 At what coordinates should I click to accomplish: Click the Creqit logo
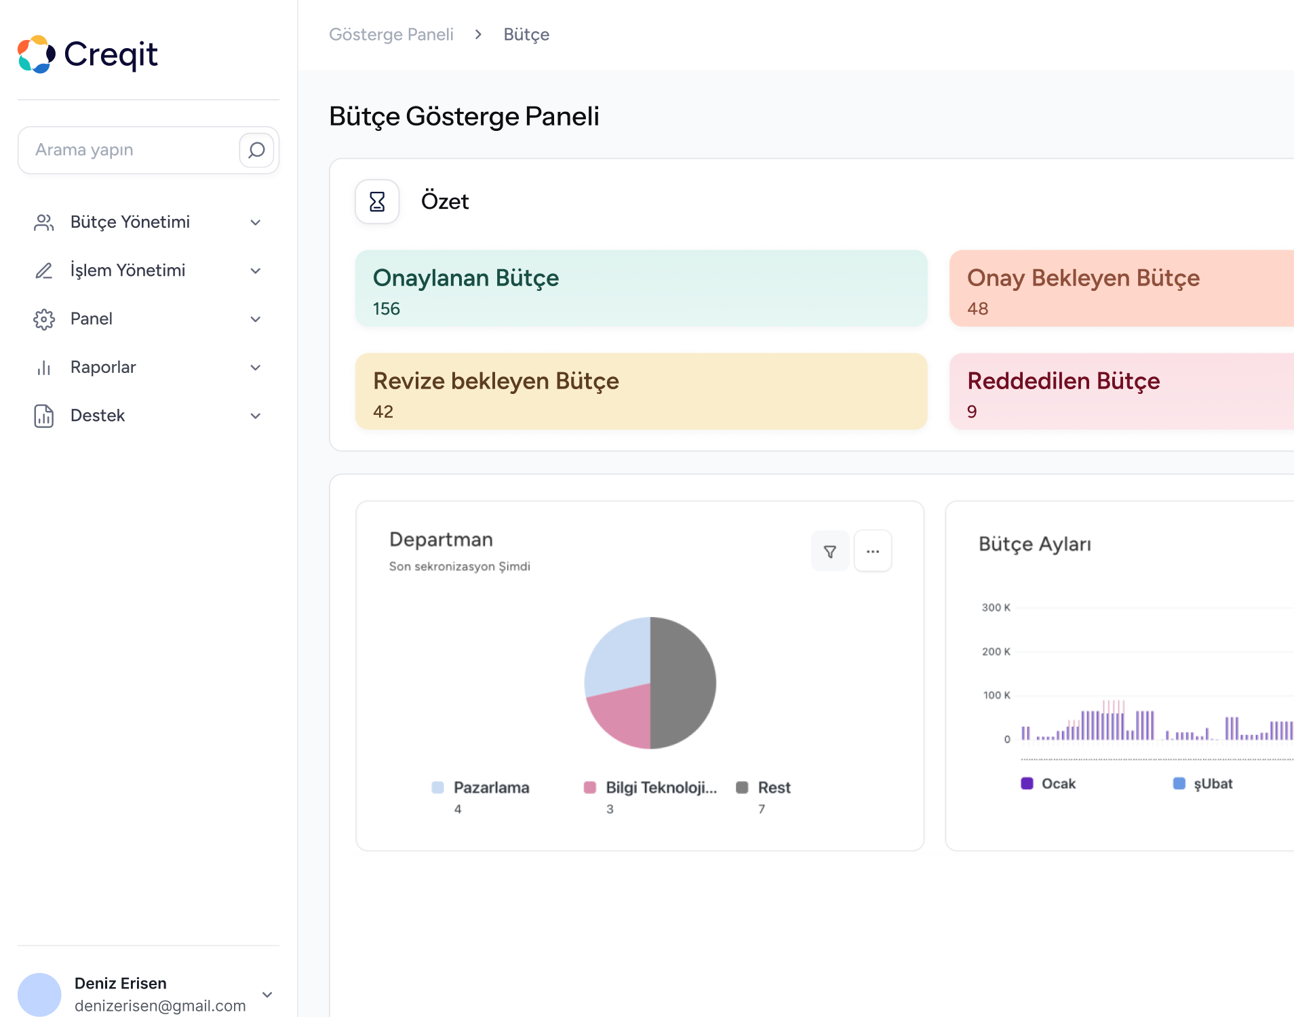88,54
